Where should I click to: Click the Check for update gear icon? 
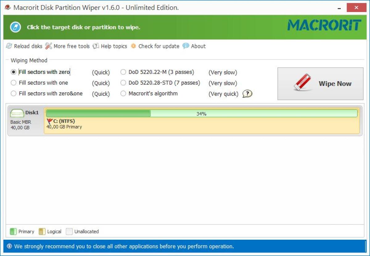133,46
